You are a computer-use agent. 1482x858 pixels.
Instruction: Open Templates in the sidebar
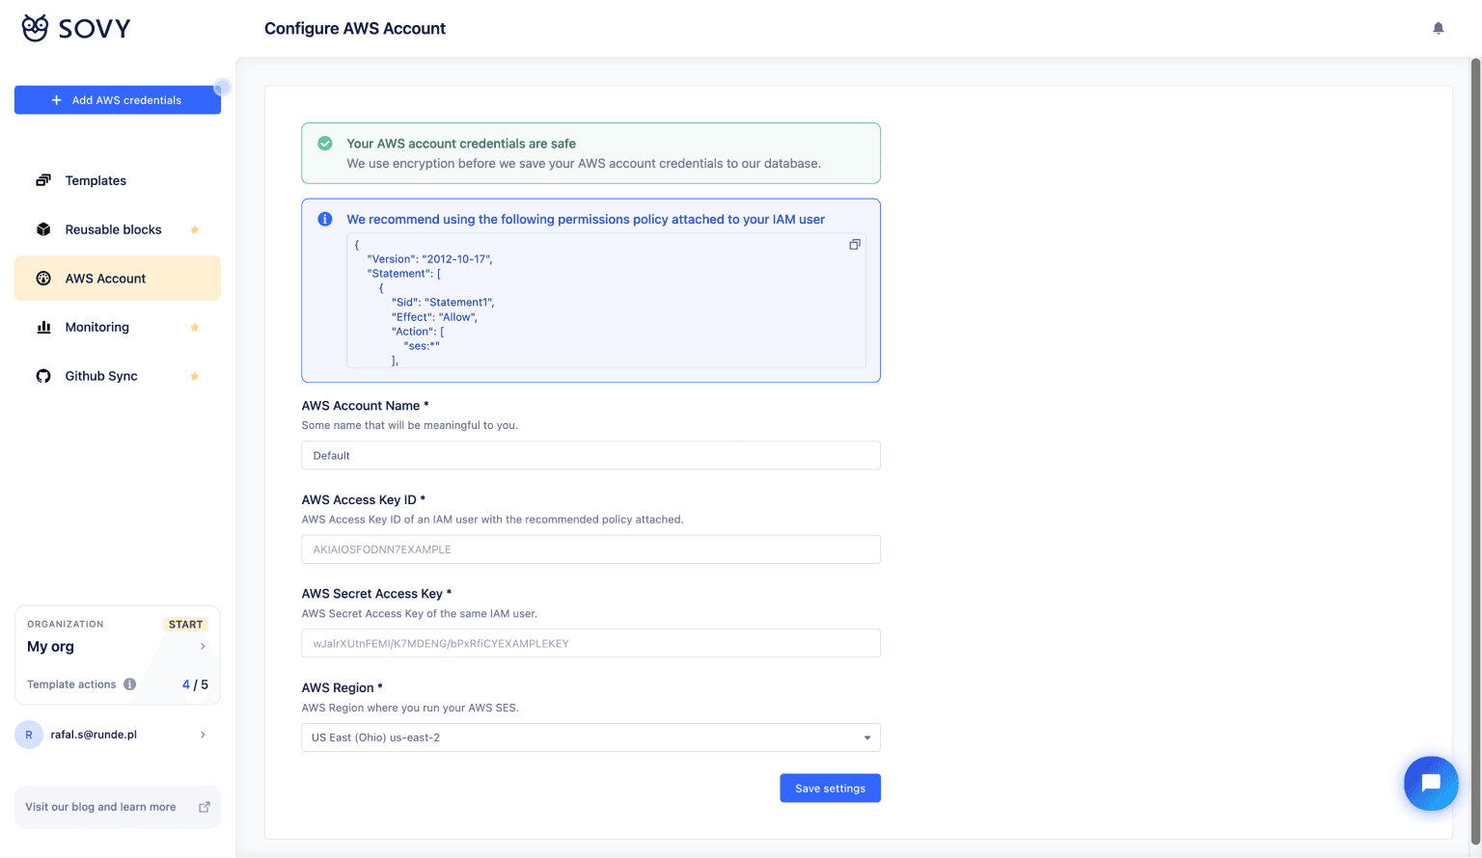[x=96, y=180]
